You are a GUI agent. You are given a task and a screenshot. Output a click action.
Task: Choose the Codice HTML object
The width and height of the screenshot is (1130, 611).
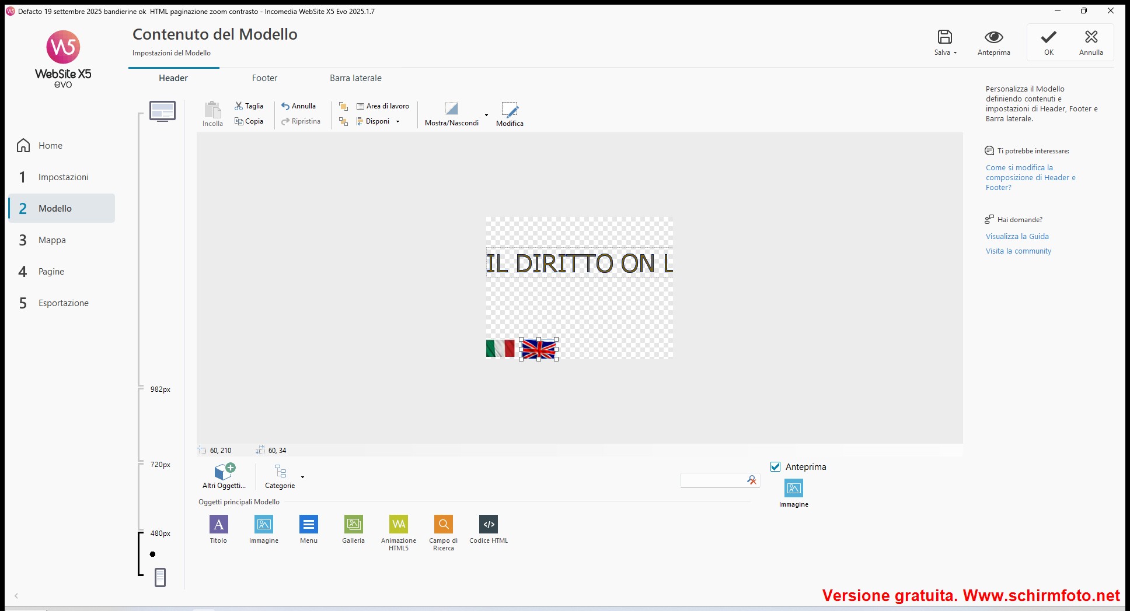[x=489, y=525]
